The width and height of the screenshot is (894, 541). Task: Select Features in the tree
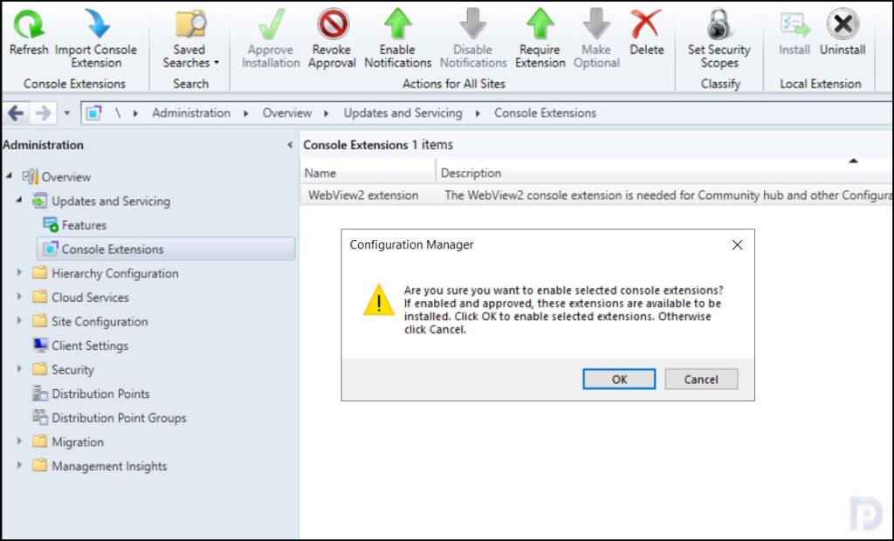84,225
